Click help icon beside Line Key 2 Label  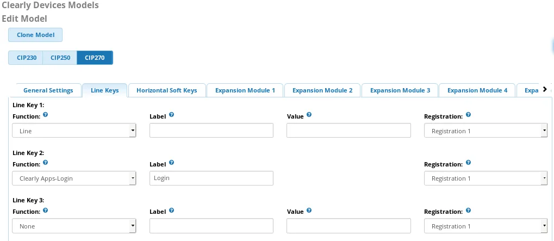pos(171,163)
